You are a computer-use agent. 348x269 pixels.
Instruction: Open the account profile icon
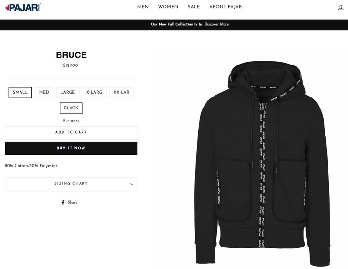coord(341,8)
